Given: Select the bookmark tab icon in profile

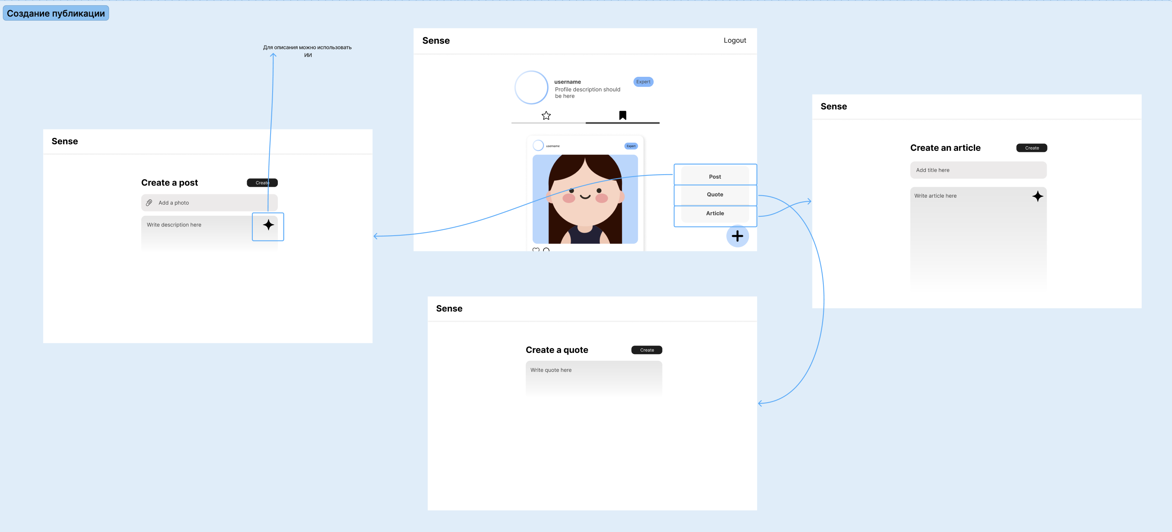Looking at the screenshot, I should [x=622, y=116].
